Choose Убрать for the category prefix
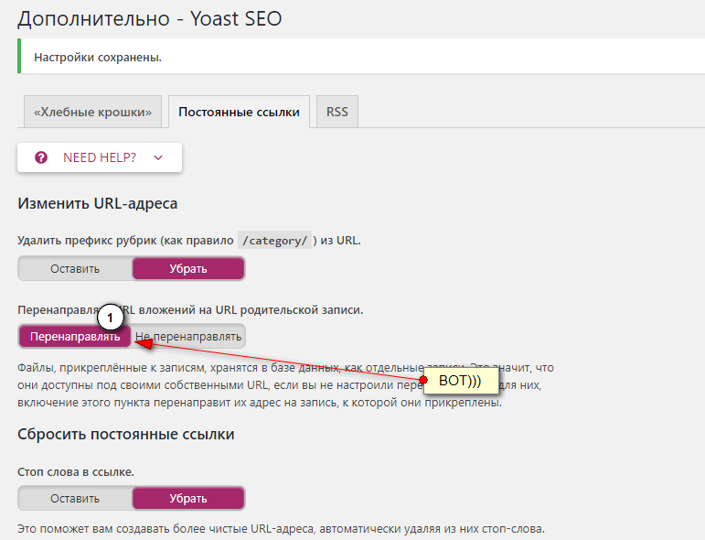The width and height of the screenshot is (705, 540). pos(188,269)
